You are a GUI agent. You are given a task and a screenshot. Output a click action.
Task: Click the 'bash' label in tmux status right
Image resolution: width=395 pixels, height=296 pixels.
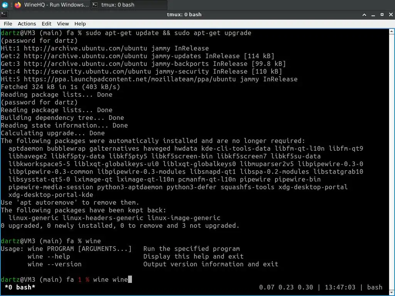[x=375, y=287]
